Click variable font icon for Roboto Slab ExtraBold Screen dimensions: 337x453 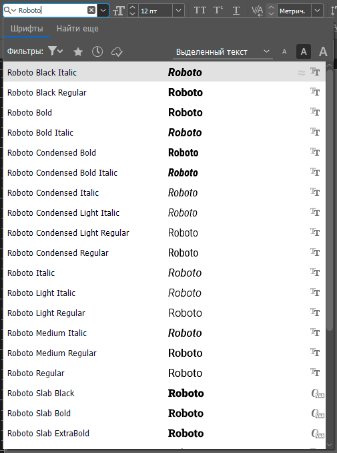pyautogui.click(x=318, y=434)
